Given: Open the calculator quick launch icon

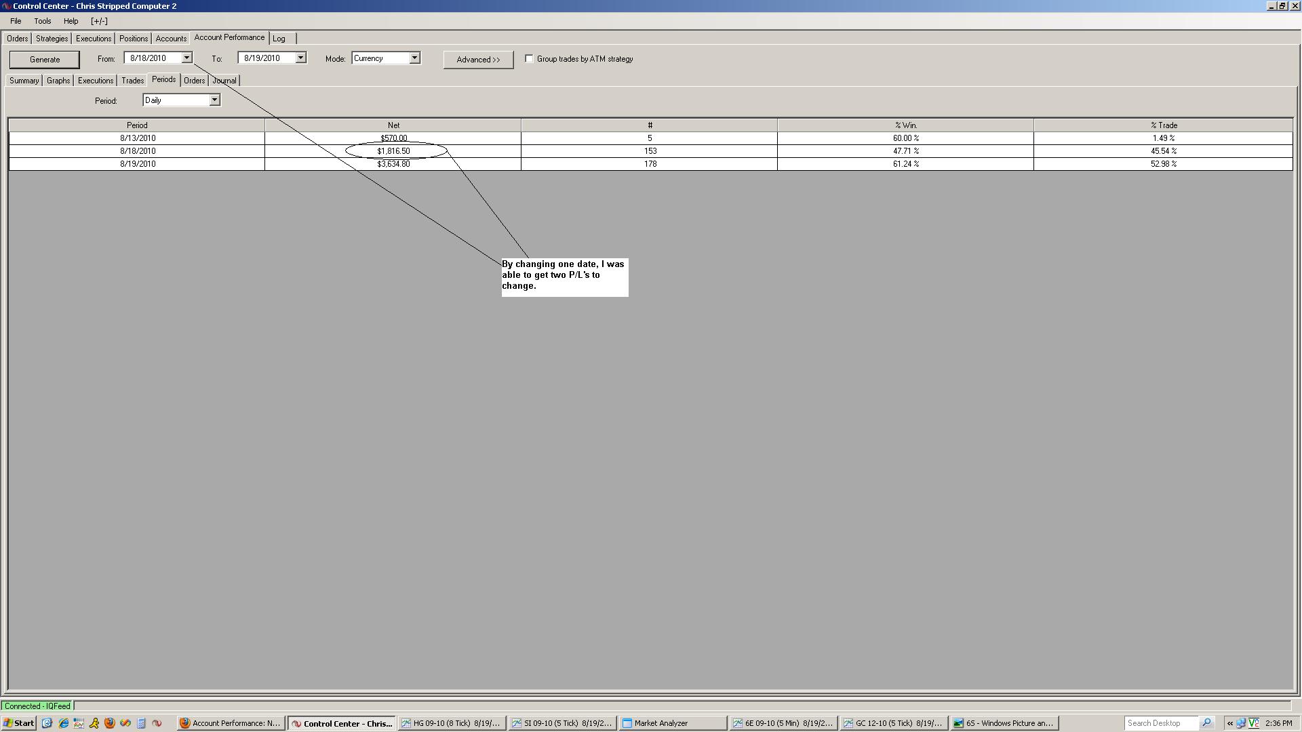Looking at the screenshot, I should [141, 723].
